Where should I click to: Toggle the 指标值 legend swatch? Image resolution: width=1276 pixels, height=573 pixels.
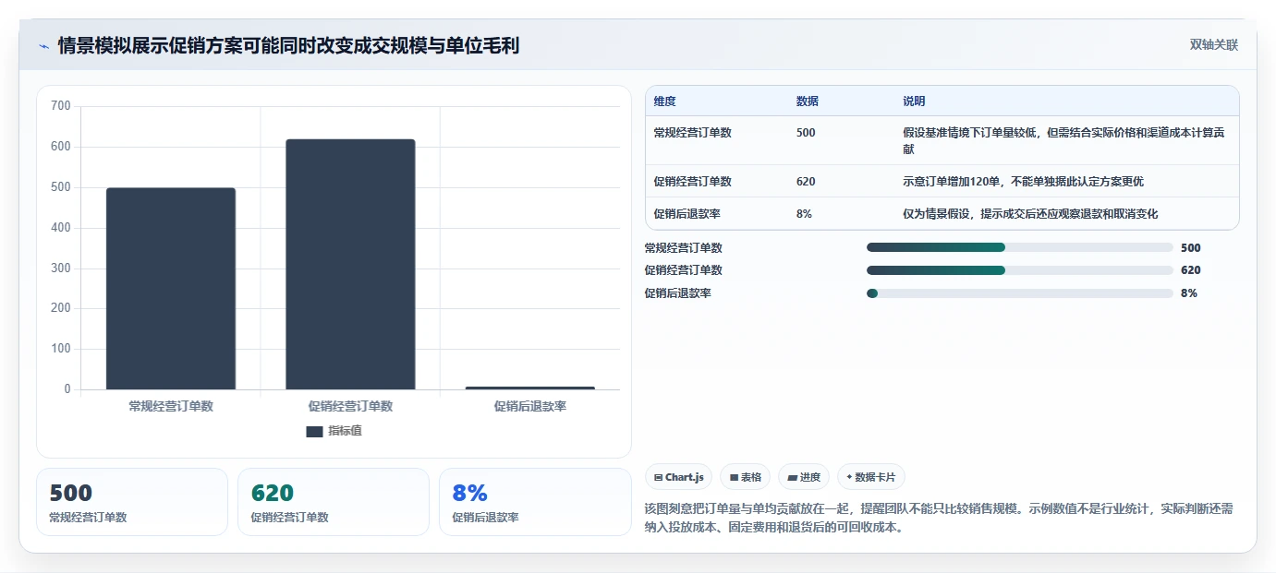click(314, 431)
